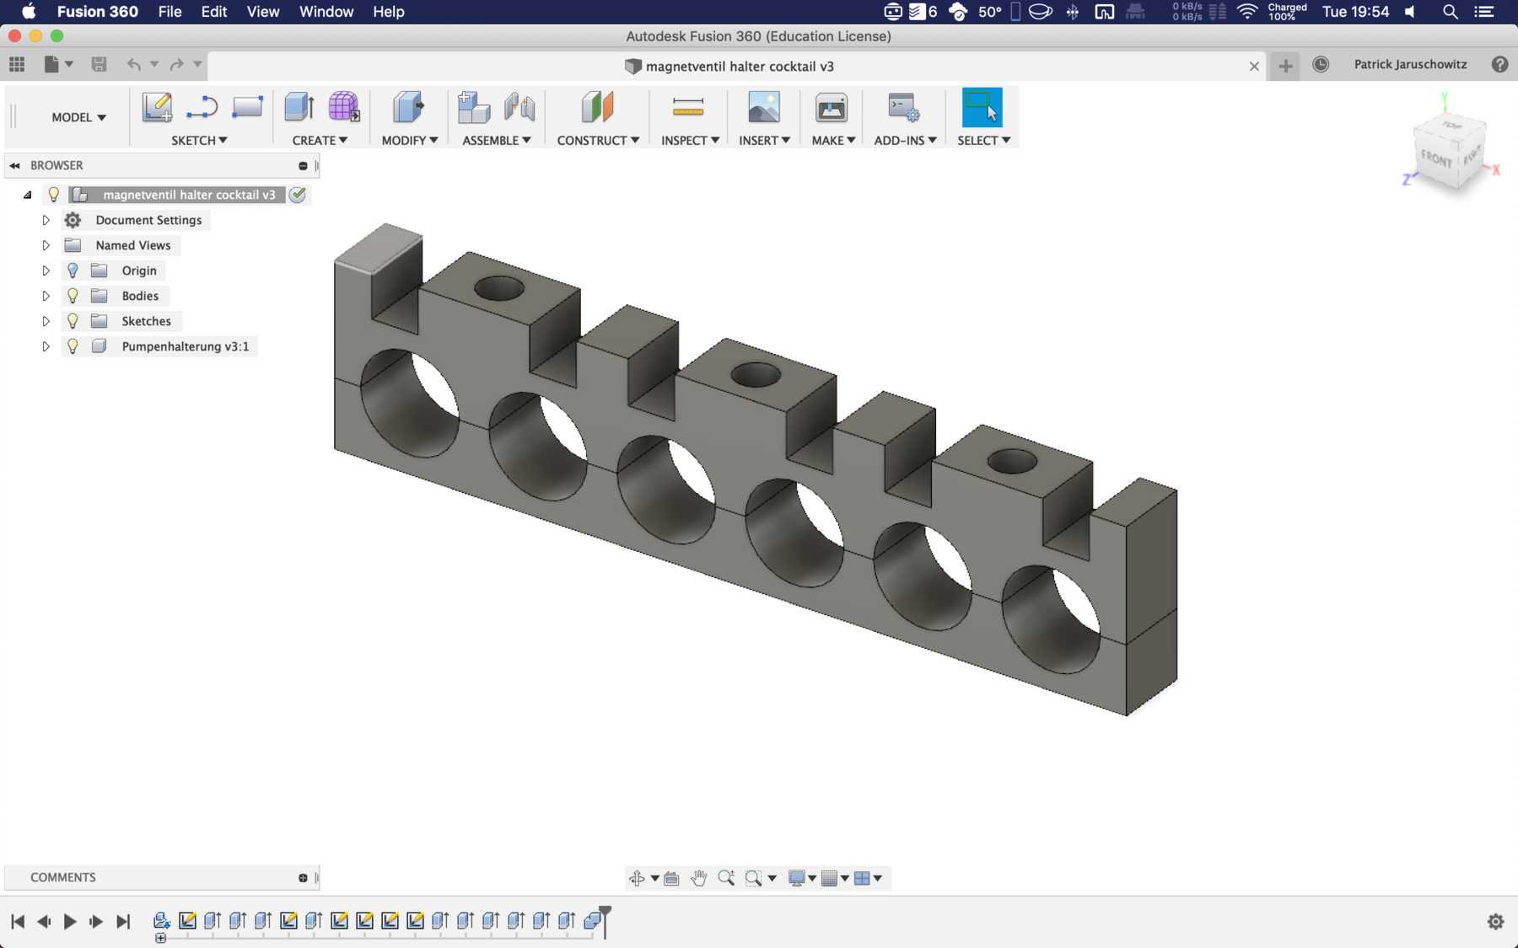The image size is (1518, 948).
Task: Click the Patrick Jaruschowitz account name
Action: [x=1410, y=64]
